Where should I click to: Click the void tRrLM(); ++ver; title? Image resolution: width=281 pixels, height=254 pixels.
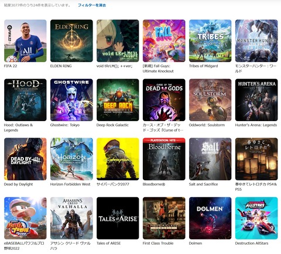(x=114, y=66)
